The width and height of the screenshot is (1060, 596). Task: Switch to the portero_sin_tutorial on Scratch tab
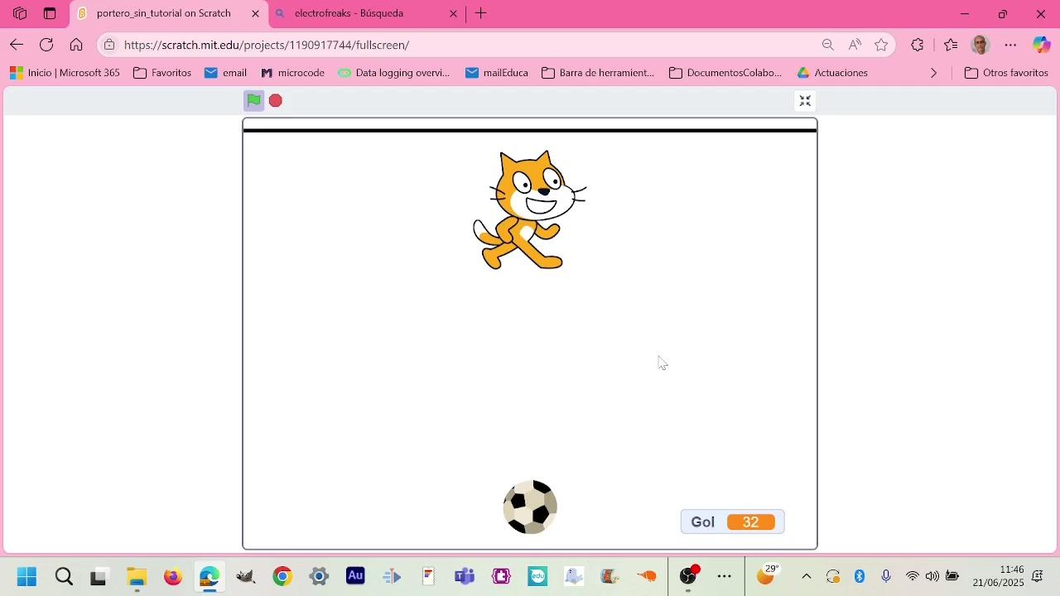coord(169,13)
